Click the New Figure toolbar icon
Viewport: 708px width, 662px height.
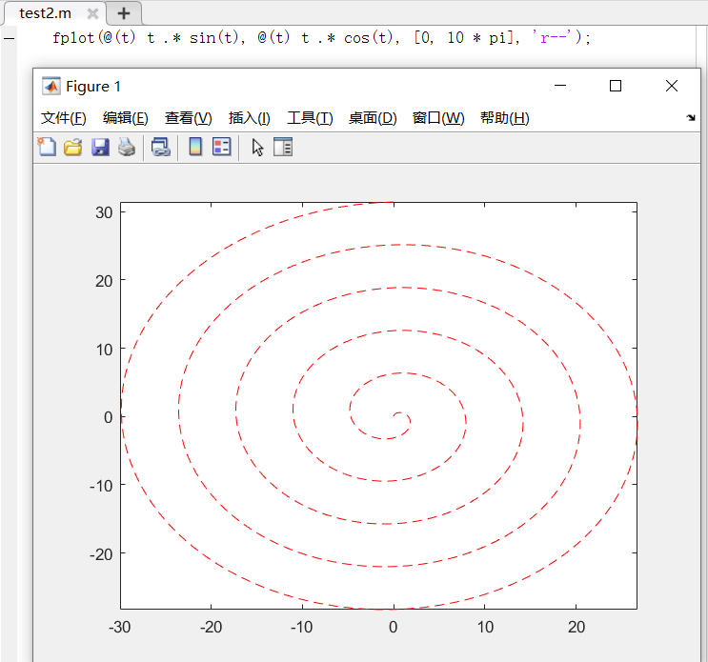(47, 147)
